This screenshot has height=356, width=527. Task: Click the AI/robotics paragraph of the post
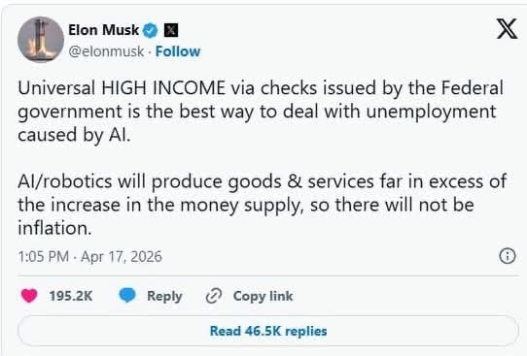[x=263, y=205]
